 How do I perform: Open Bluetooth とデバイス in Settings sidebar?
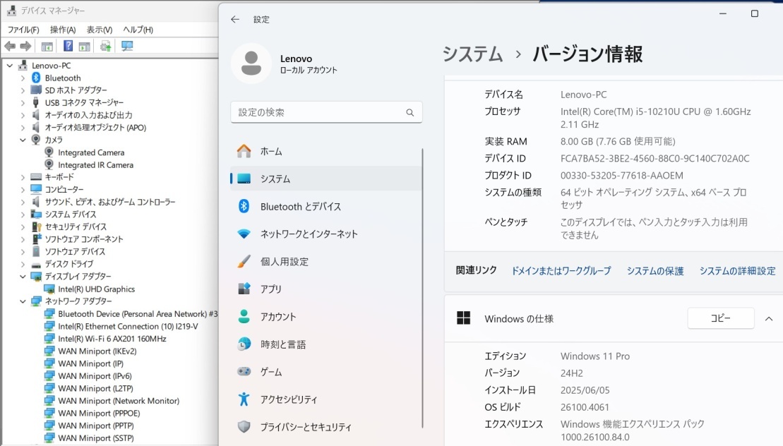[300, 207]
